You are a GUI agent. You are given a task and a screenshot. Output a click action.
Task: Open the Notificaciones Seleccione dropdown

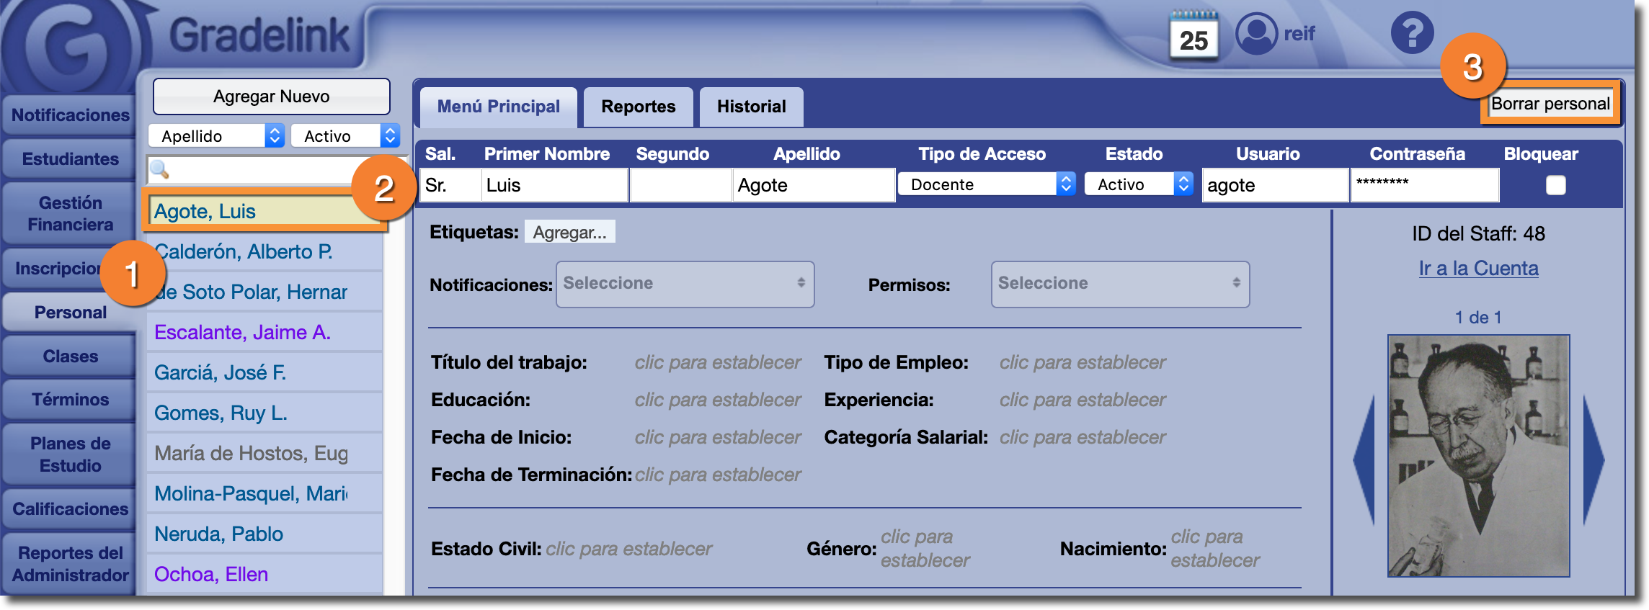tap(685, 284)
